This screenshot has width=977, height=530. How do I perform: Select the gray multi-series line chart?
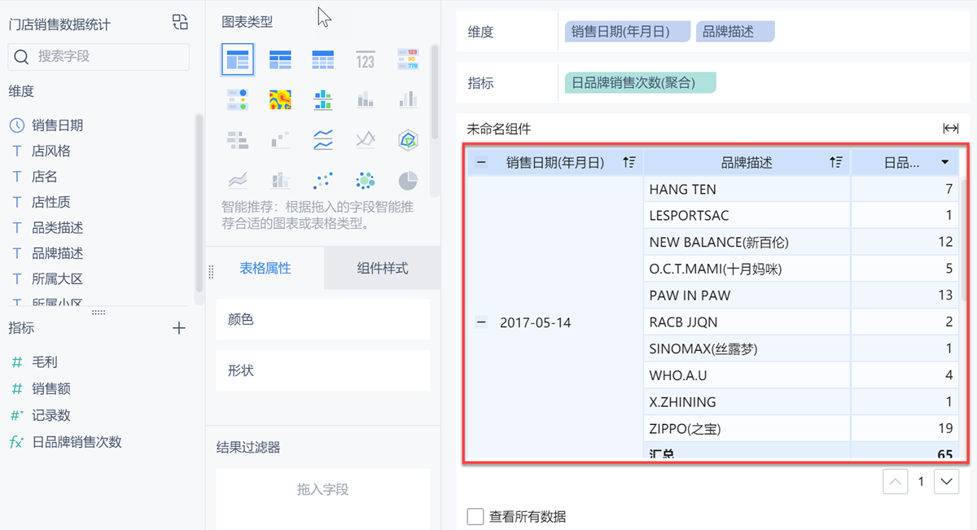tap(366, 140)
